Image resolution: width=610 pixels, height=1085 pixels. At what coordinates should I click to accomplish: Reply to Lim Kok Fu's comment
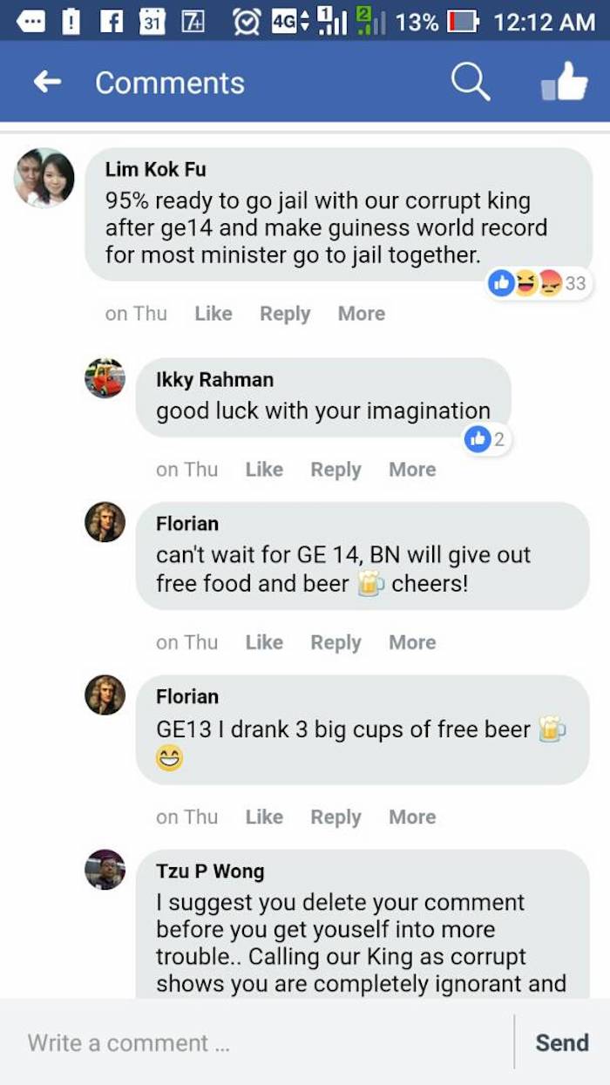(x=285, y=314)
